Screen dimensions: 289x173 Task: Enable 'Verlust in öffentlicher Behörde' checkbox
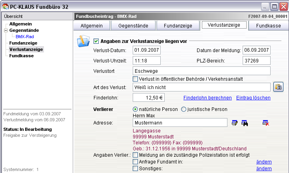(x=136, y=79)
